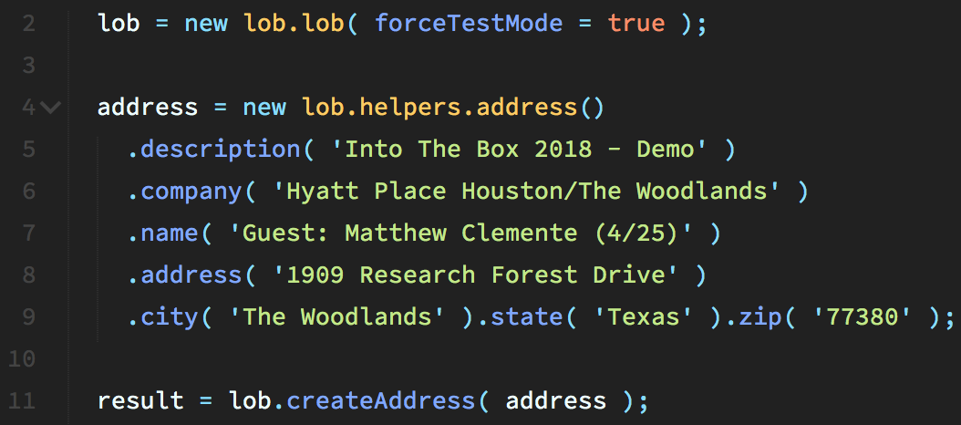Click the 'result' variable on line 11
Screen dimensions: 961x425
140,400
